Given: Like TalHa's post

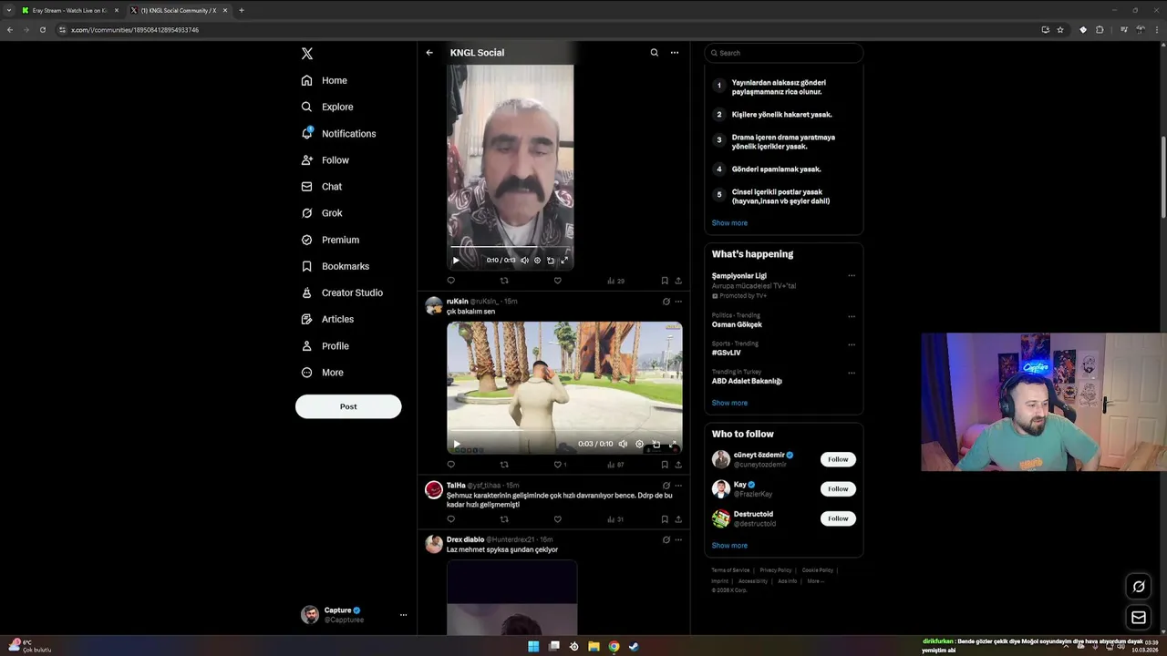Looking at the screenshot, I should pyautogui.click(x=557, y=519).
